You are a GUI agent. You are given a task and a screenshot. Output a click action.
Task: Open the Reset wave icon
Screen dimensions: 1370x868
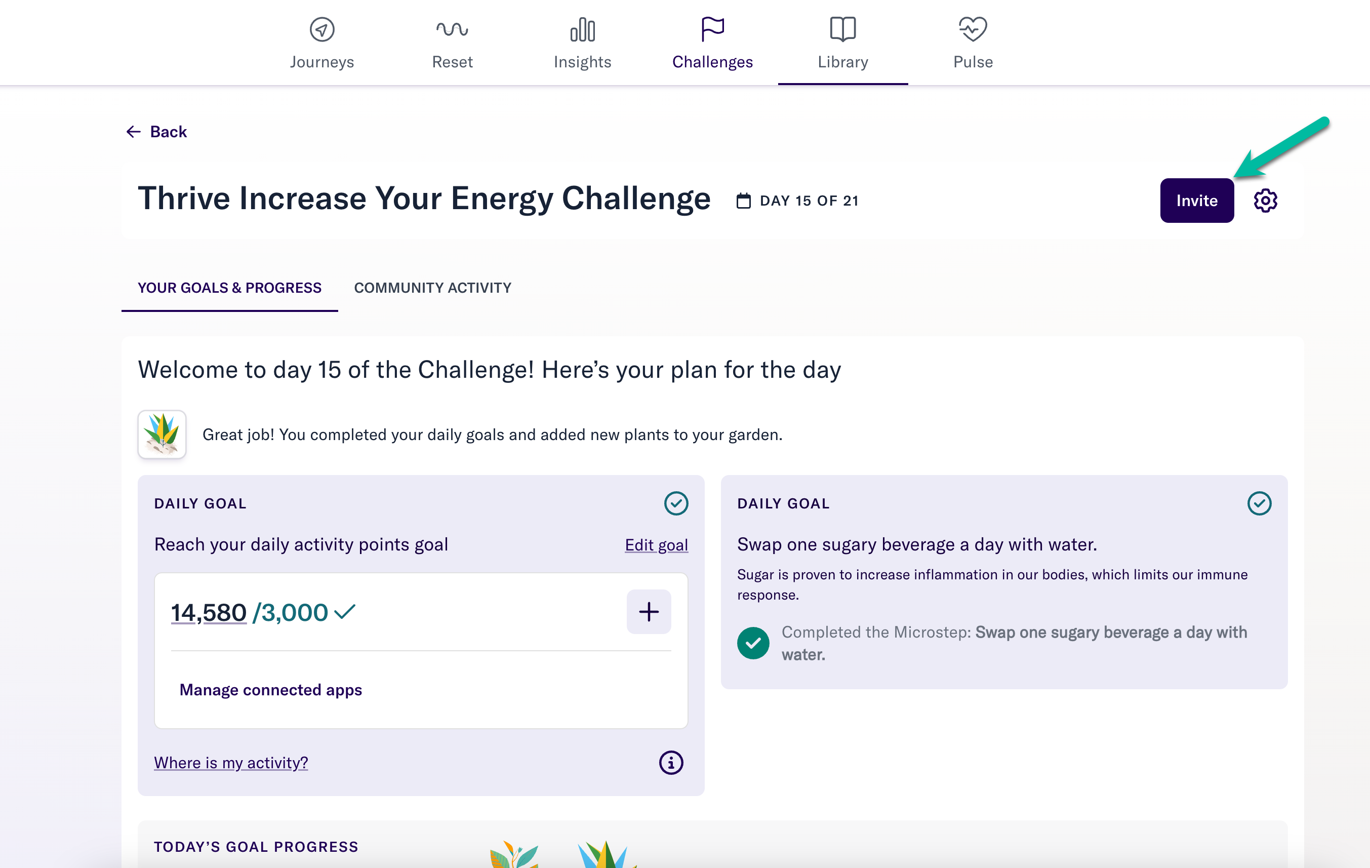452,29
